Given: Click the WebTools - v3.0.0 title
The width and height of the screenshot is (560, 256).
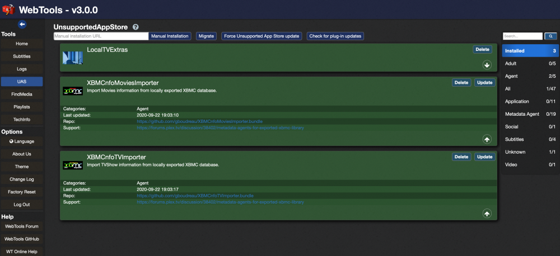Looking at the screenshot, I should (58, 10).
